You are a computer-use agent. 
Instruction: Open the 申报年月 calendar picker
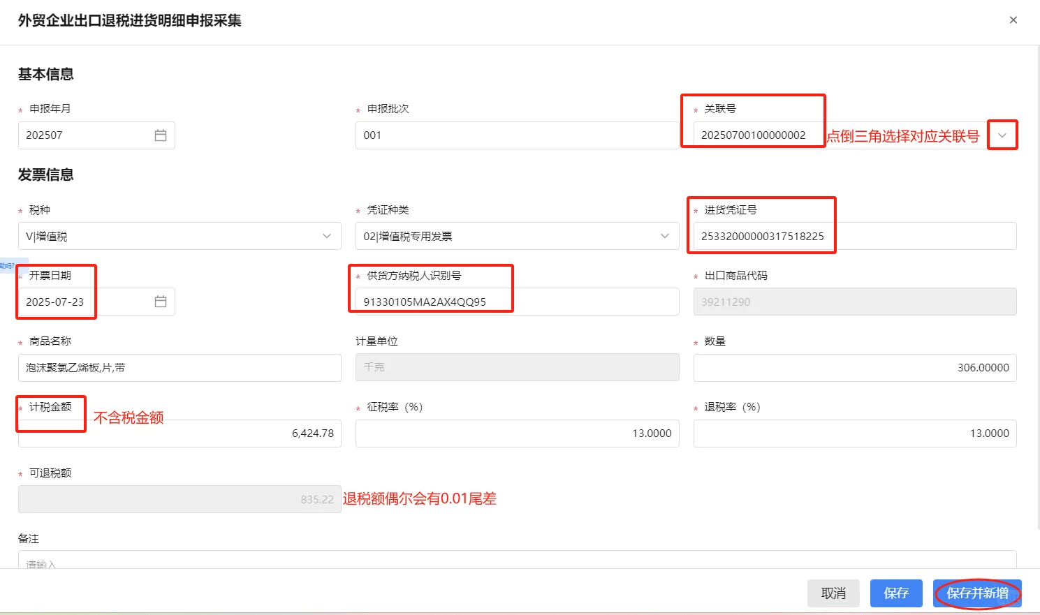click(161, 135)
